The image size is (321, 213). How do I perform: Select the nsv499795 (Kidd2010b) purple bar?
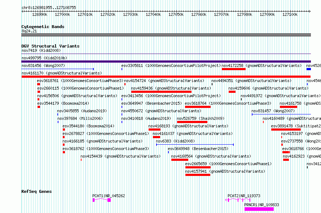tap(166, 62)
